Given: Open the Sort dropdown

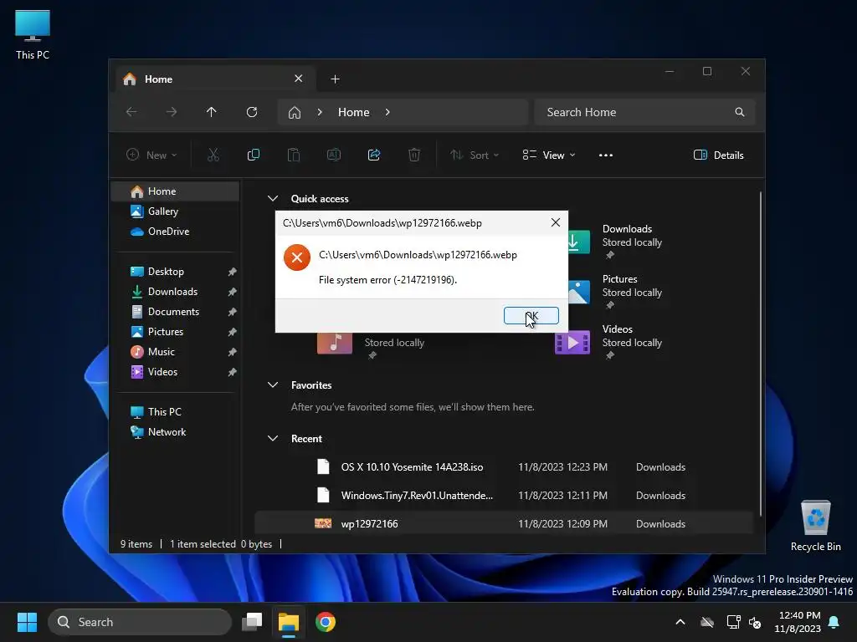Looking at the screenshot, I should [x=475, y=155].
